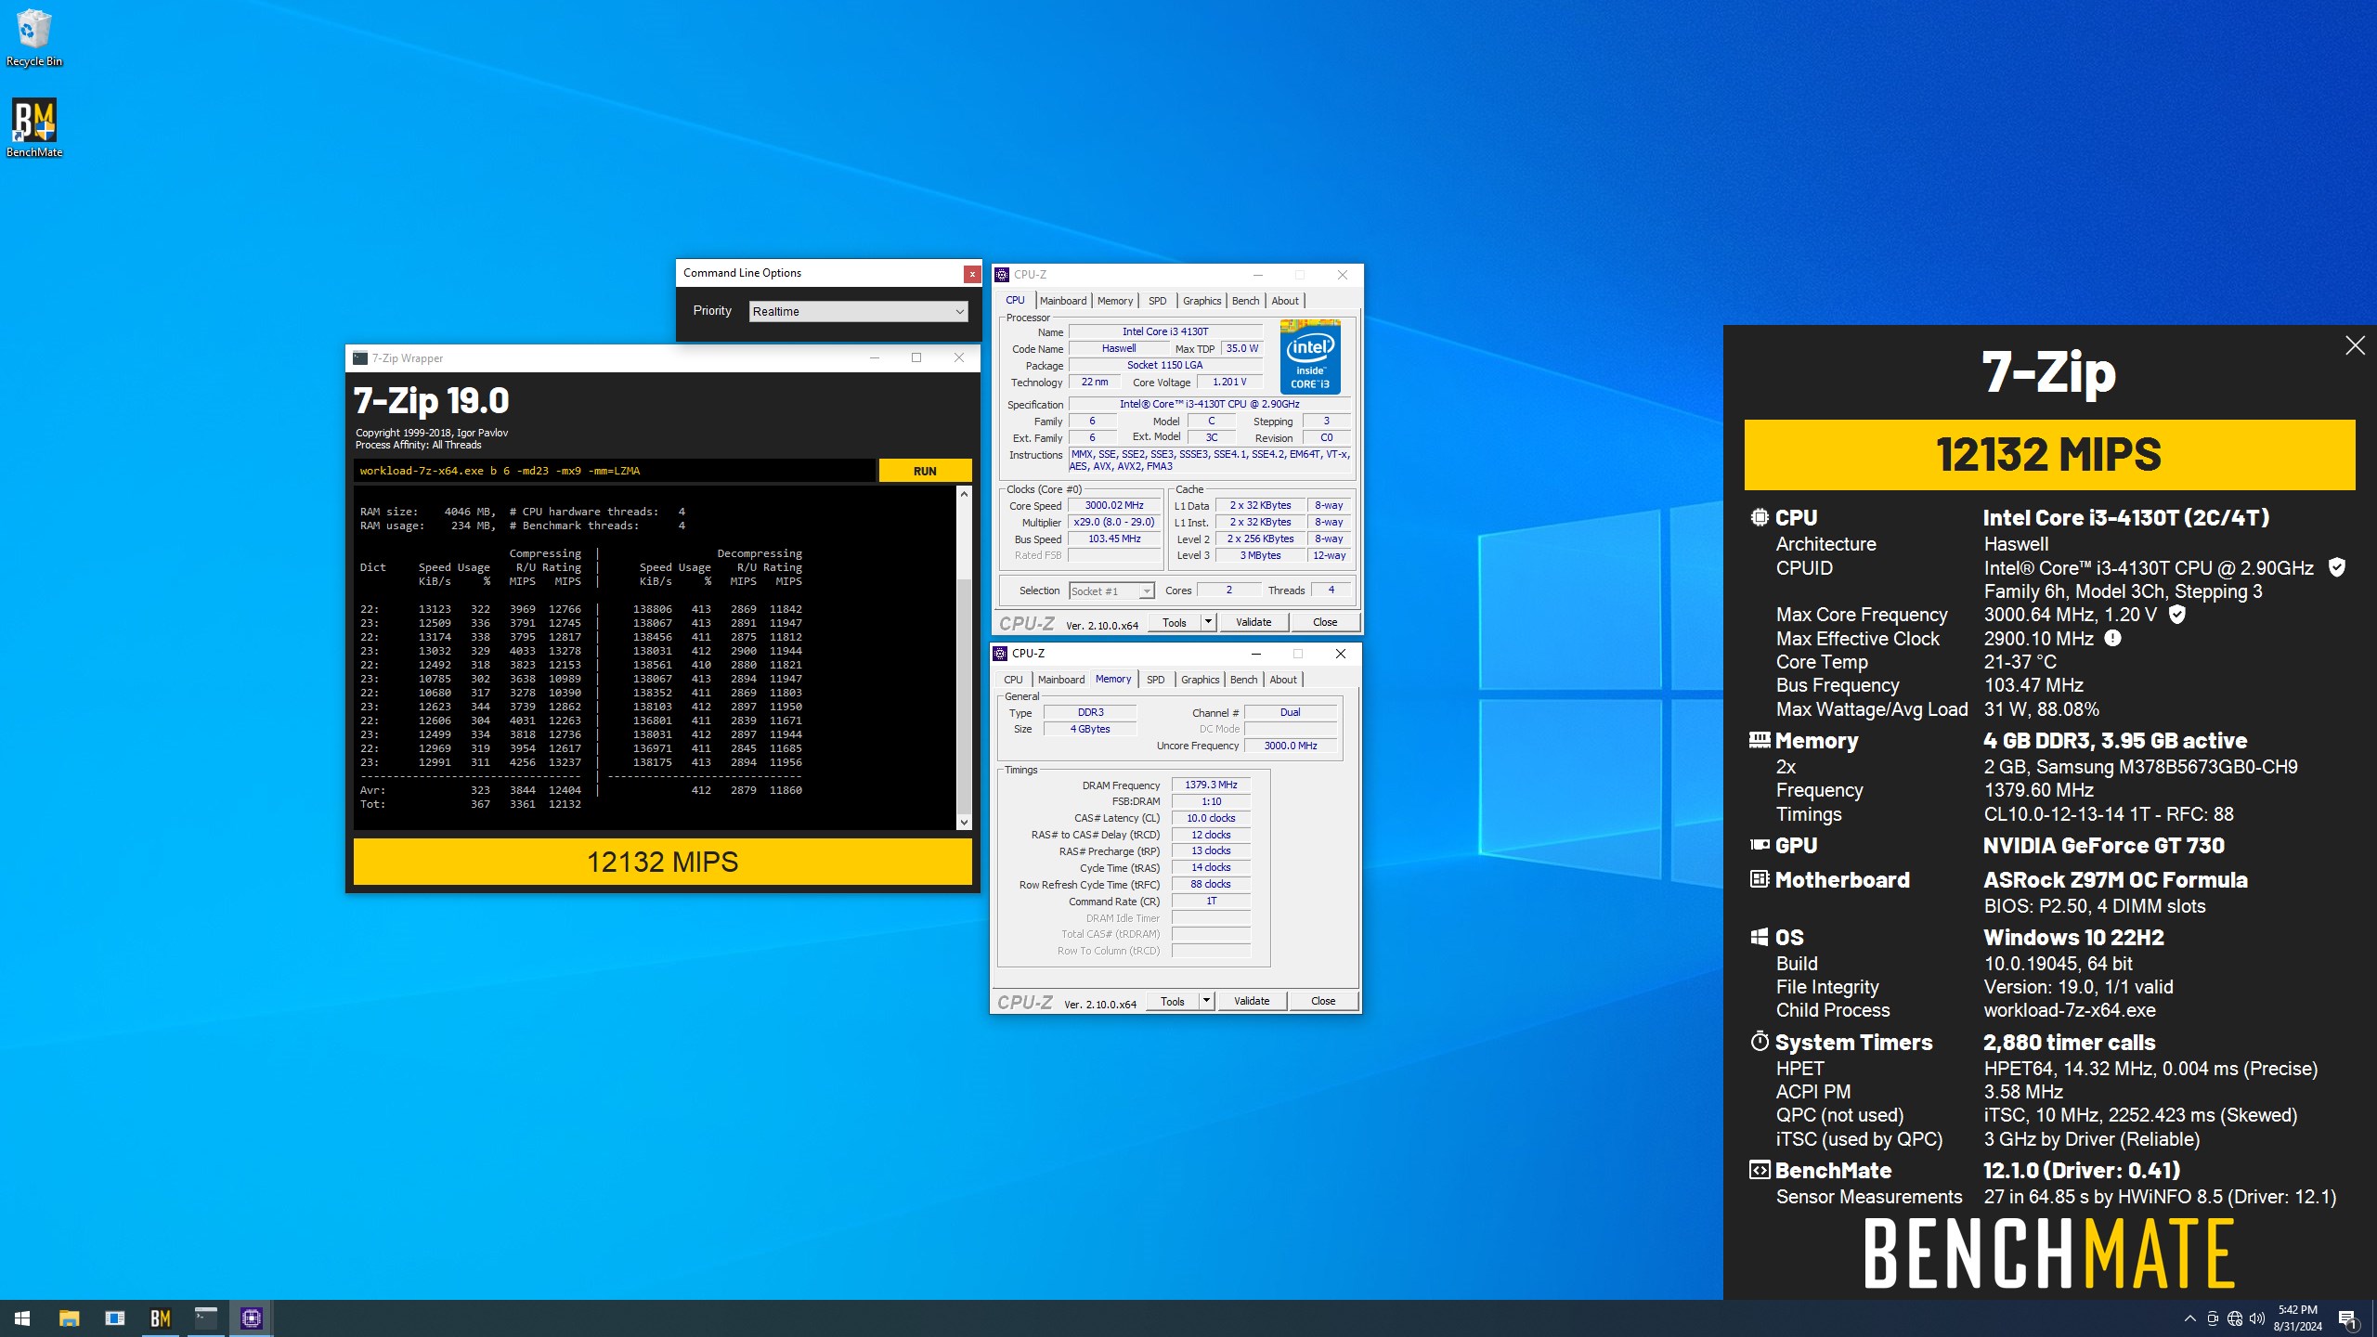Click the CPUID verified shield icon
The width and height of the screenshot is (2377, 1337).
2338,567
